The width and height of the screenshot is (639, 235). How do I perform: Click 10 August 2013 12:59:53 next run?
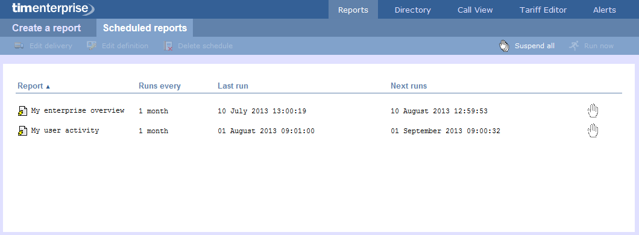pyautogui.click(x=439, y=111)
